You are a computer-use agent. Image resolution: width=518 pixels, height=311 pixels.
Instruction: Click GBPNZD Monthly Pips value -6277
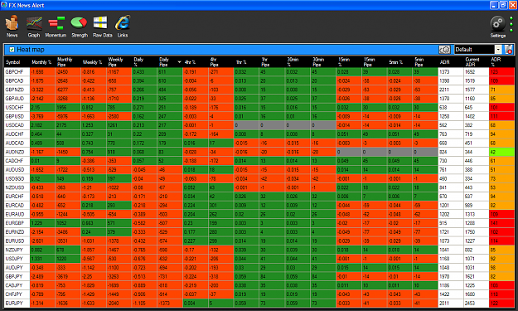tap(68, 90)
